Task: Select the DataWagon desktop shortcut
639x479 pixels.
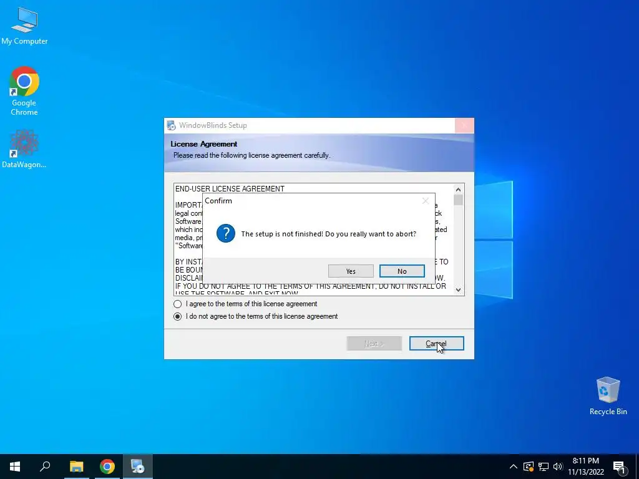Action: click(24, 149)
